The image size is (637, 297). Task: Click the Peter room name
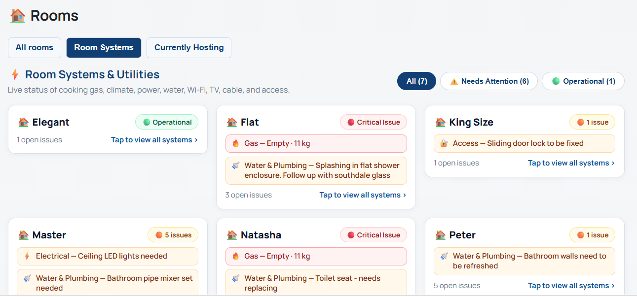coord(462,235)
